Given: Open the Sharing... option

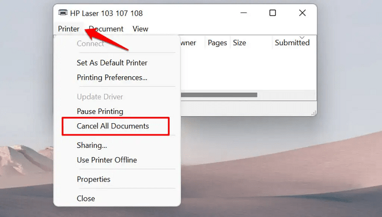Looking at the screenshot, I should (x=92, y=145).
